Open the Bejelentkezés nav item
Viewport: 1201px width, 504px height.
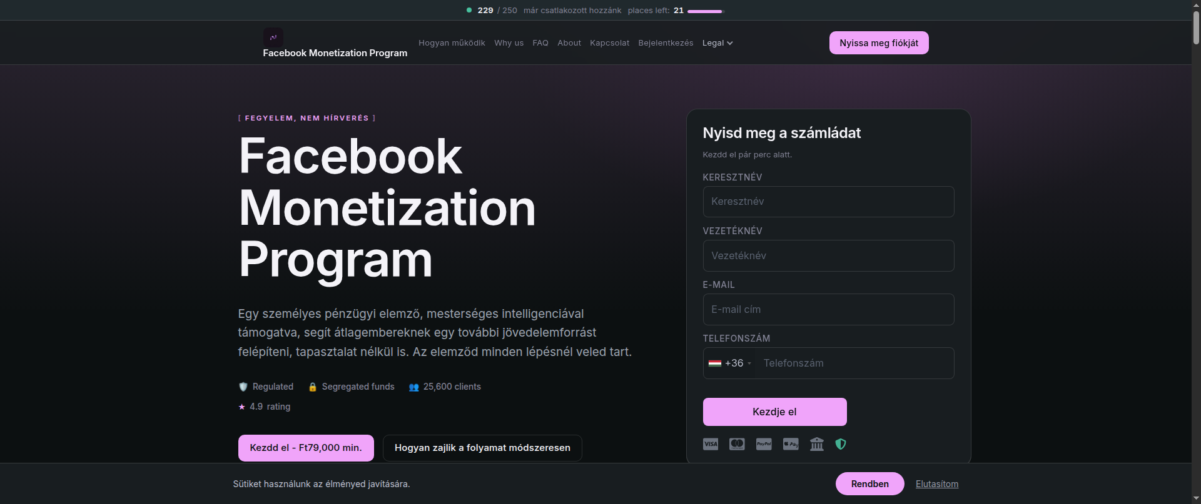pyautogui.click(x=666, y=43)
